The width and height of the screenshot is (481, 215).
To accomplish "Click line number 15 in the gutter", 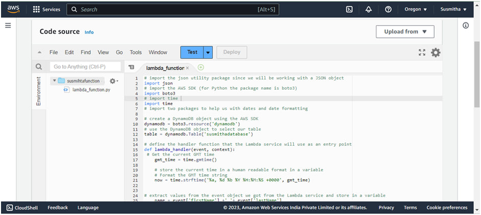I will click(135, 149).
